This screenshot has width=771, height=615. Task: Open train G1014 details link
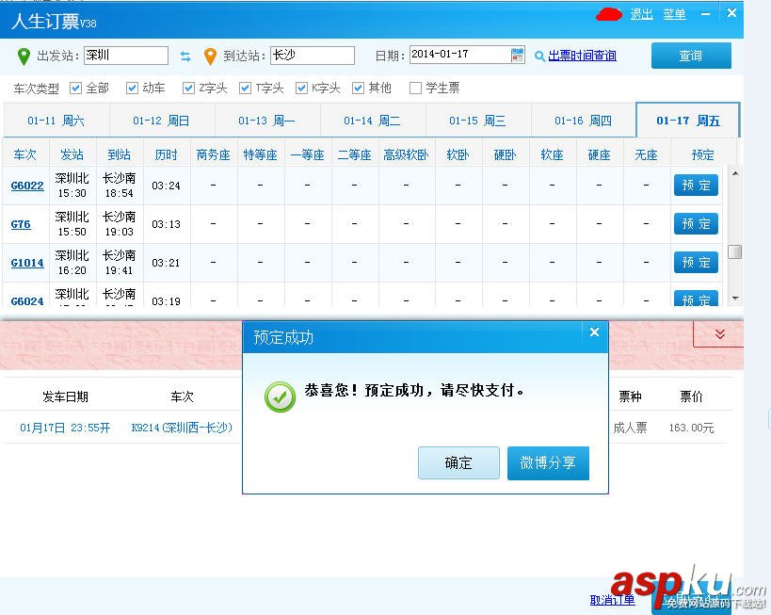27,263
